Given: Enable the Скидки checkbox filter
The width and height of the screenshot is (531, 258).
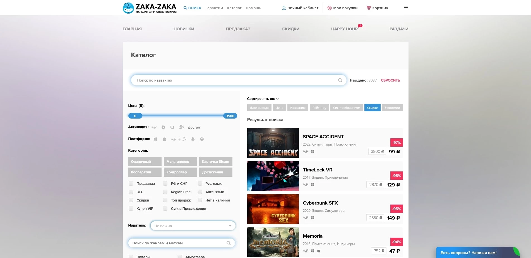Looking at the screenshot, I should 131,200.
